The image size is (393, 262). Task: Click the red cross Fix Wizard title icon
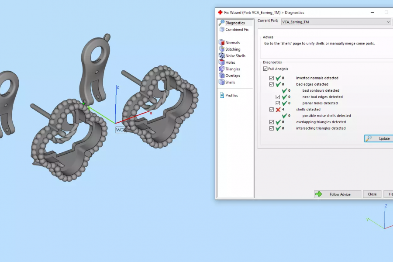click(220, 12)
